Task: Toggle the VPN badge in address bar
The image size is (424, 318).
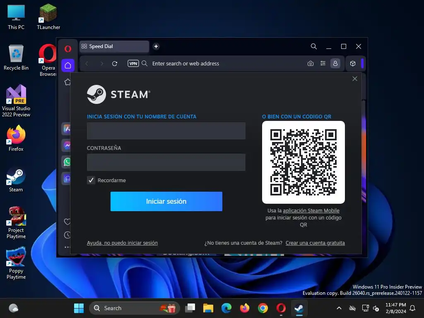Action: 133,63
